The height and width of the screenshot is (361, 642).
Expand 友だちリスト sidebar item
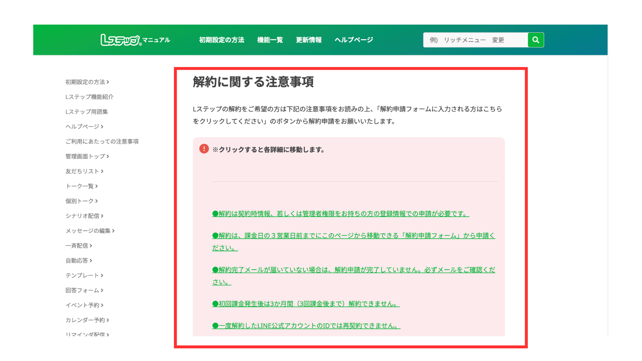point(84,172)
